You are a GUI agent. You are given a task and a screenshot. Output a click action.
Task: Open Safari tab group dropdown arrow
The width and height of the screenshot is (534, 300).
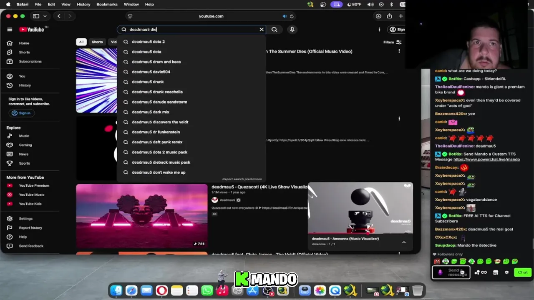[x=45, y=16]
